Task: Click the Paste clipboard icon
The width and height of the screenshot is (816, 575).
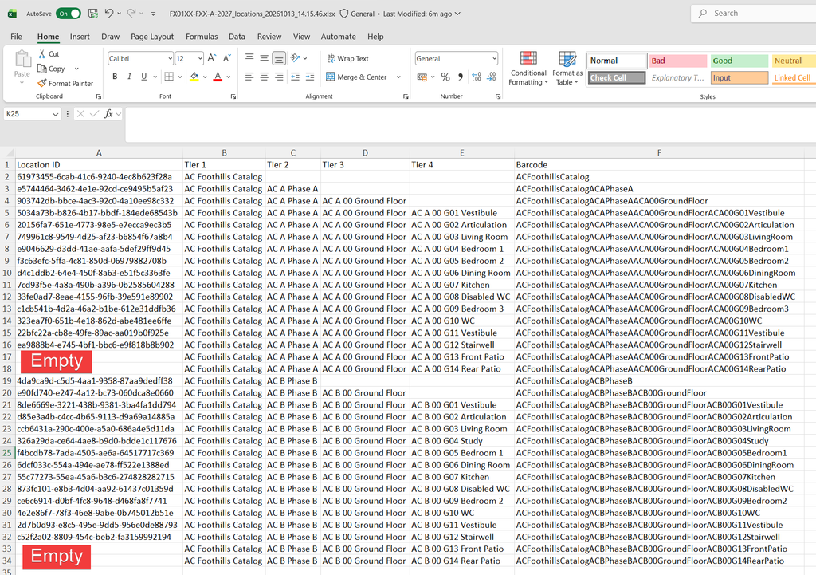Action: [x=22, y=60]
